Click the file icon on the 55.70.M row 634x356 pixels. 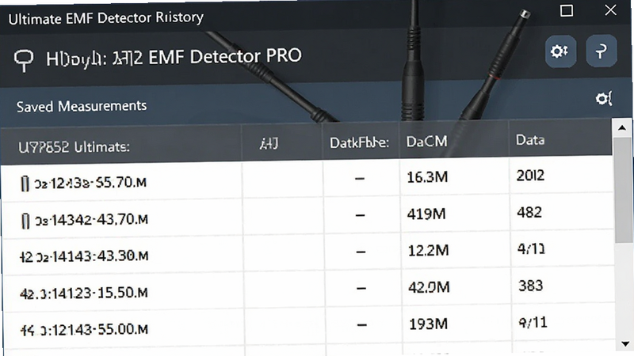25,184
